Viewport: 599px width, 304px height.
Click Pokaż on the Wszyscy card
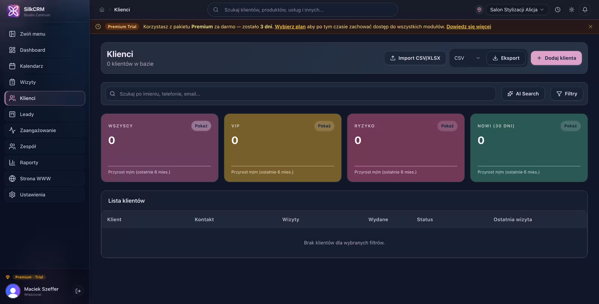[x=201, y=126]
